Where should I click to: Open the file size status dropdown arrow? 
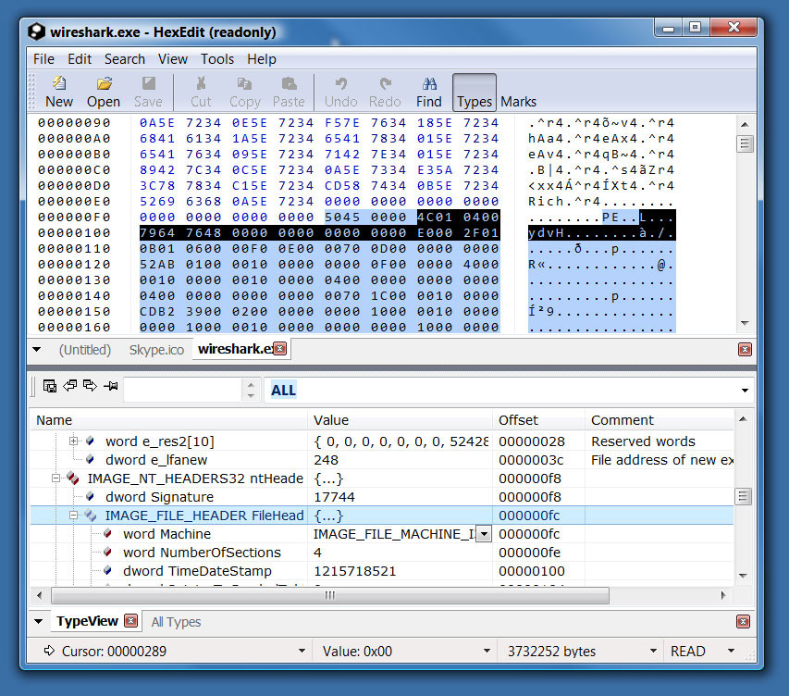click(x=653, y=651)
